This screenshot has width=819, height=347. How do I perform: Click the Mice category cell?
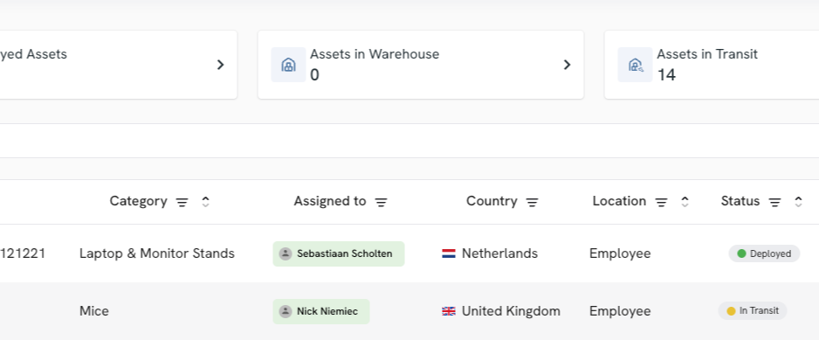pyautogui.click(x=94, y=311)
